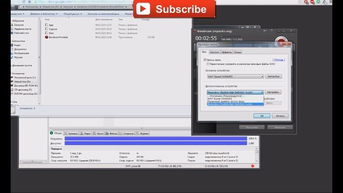Click the YouTube Subscribe button
343x193 pixels.
coord(174,9)
